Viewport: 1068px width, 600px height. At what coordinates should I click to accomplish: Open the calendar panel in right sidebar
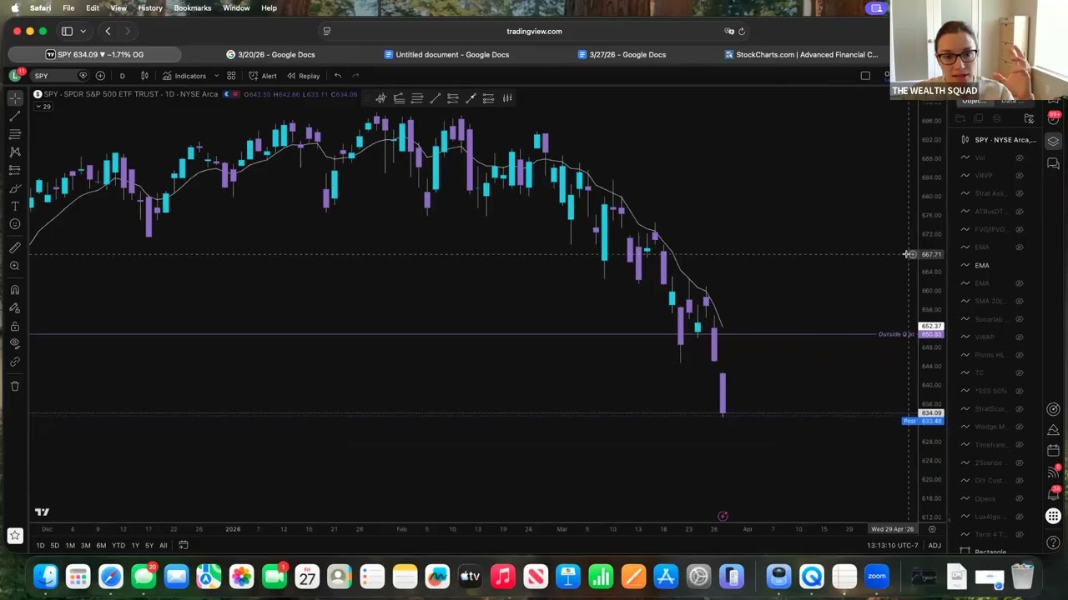coord(1053,450)
